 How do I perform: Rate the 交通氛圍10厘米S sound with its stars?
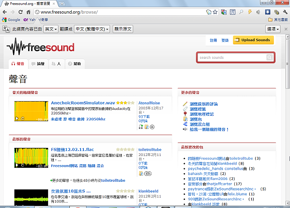[125, 191]
